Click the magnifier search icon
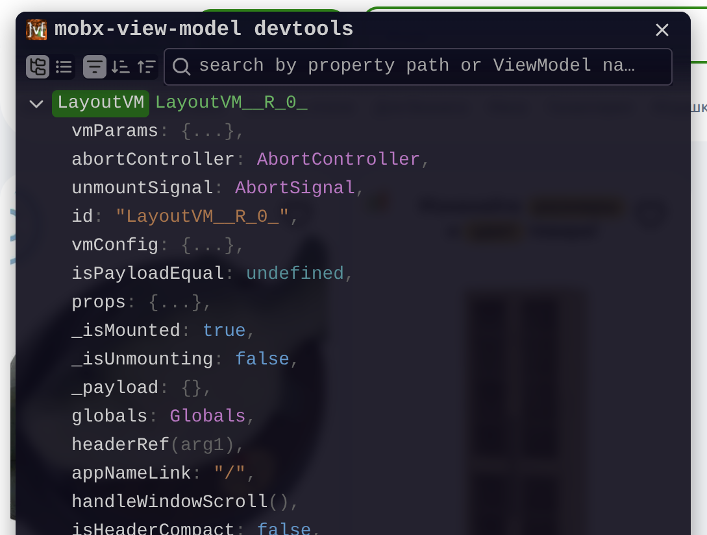The image size is (707, 535). coord(182,66)
